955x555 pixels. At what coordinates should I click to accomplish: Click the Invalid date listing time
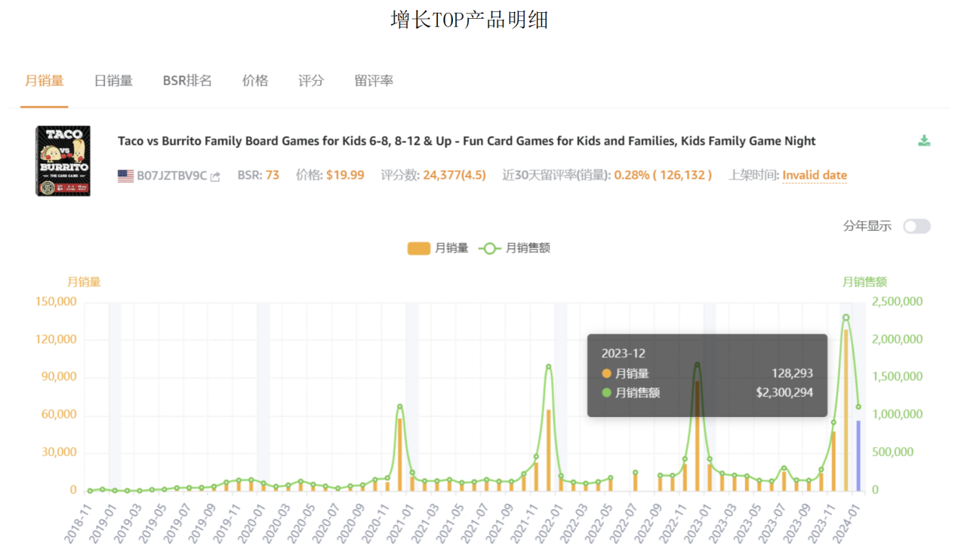coord(814,176)
